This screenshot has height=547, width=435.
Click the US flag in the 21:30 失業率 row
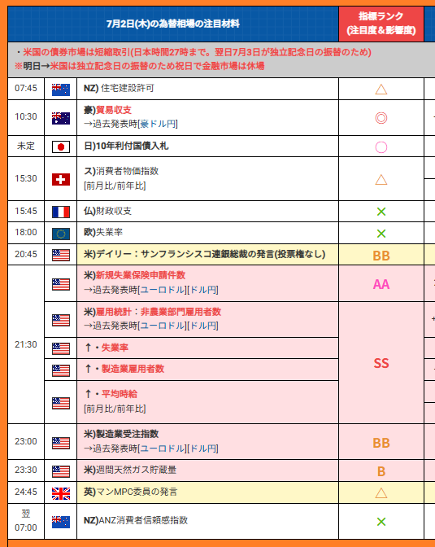(61, 348)
